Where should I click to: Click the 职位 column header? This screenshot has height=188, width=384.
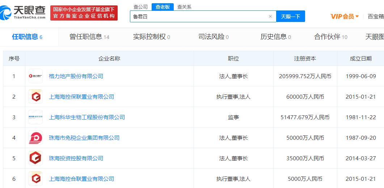coord(233,58)
